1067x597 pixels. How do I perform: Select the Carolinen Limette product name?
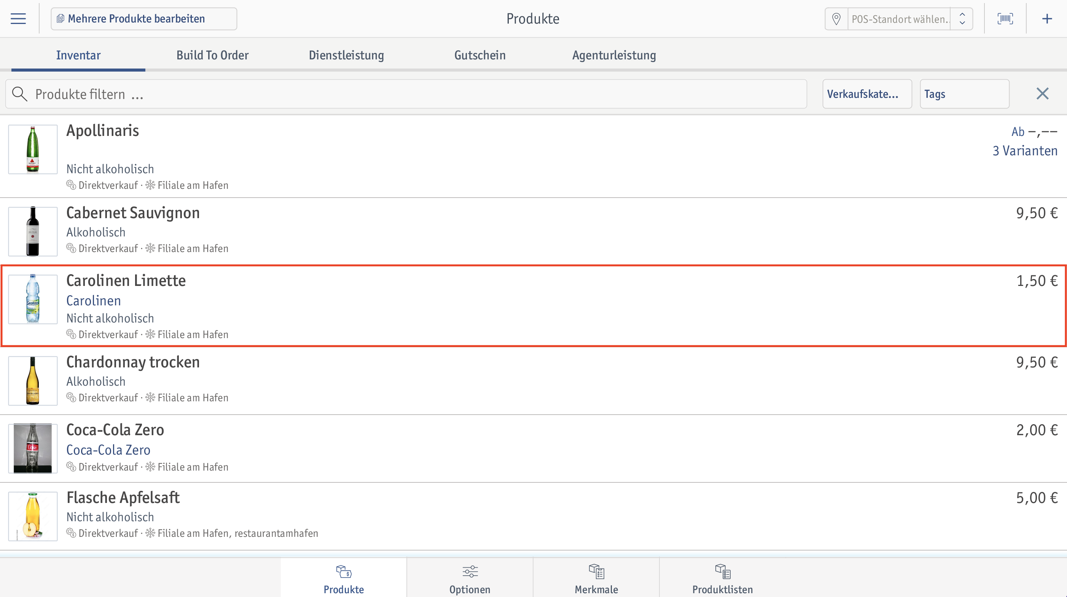(x=126, y=281)
